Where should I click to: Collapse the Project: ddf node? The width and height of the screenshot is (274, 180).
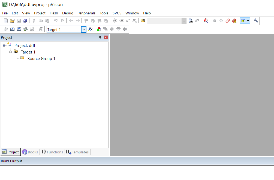(4, 46)
